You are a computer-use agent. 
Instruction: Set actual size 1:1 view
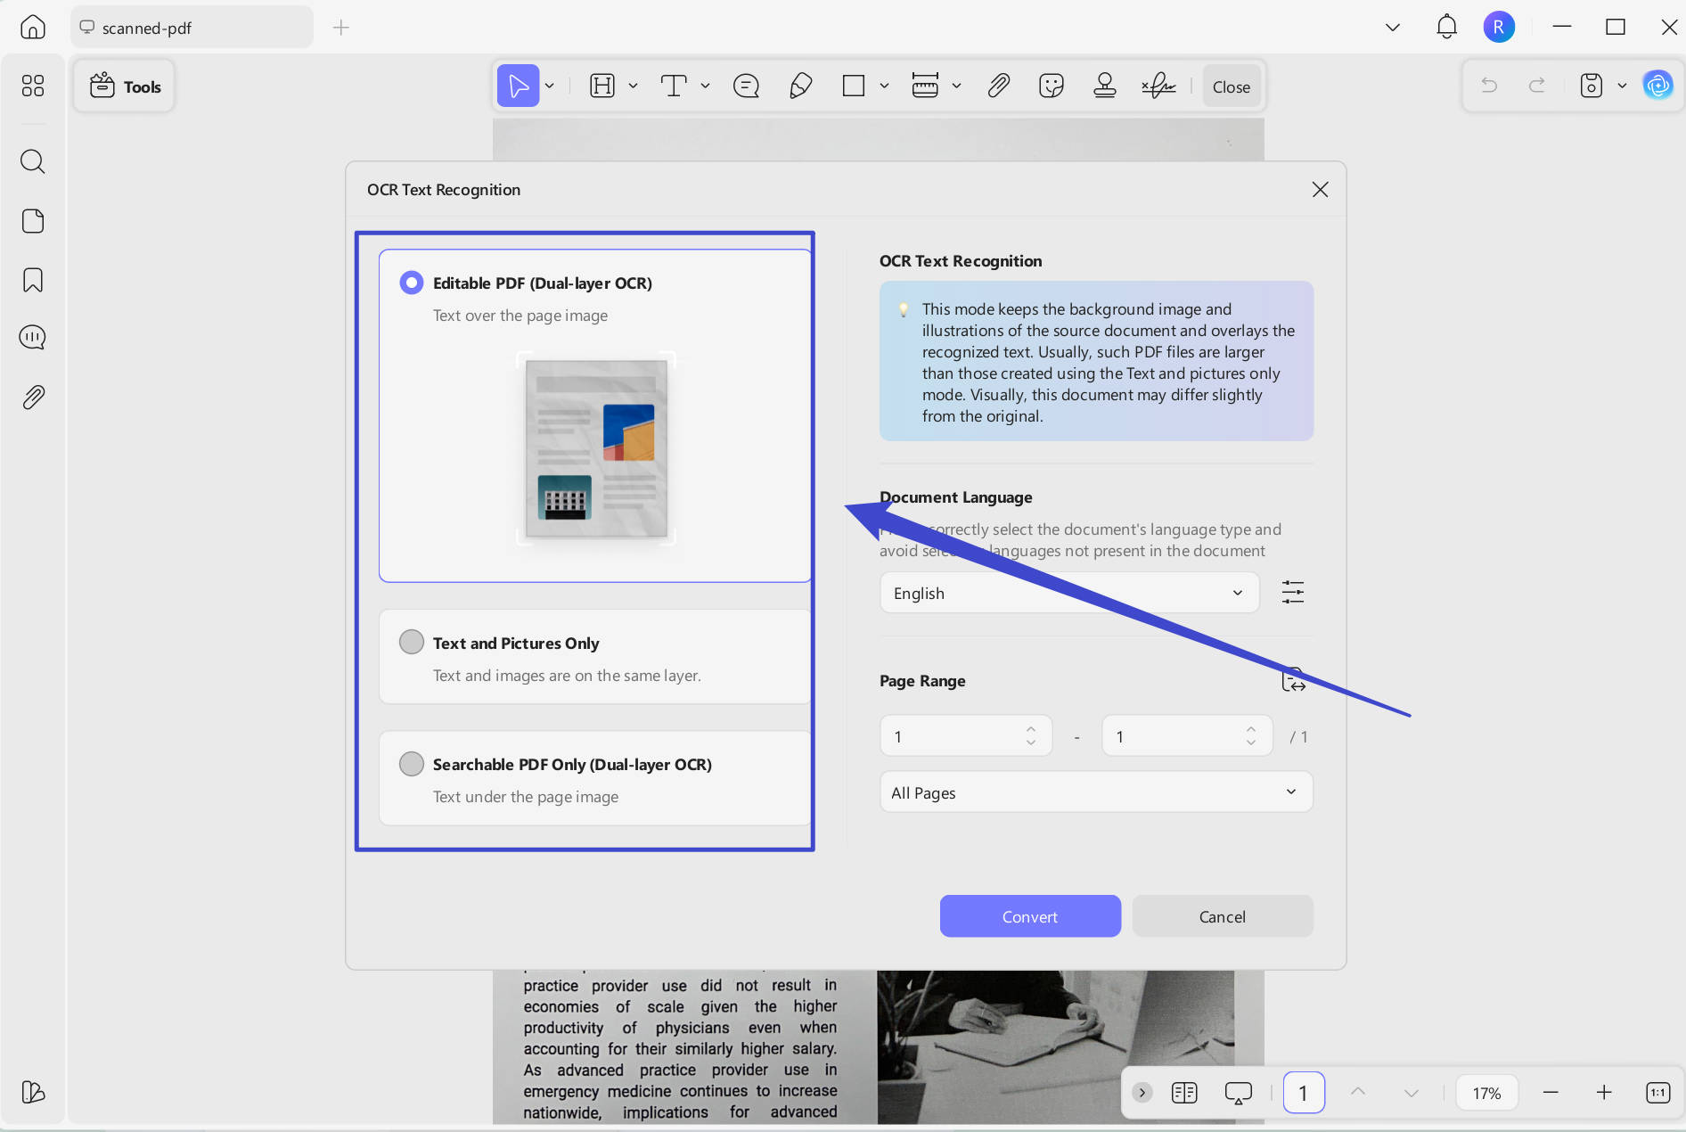coord(1658,1092)
